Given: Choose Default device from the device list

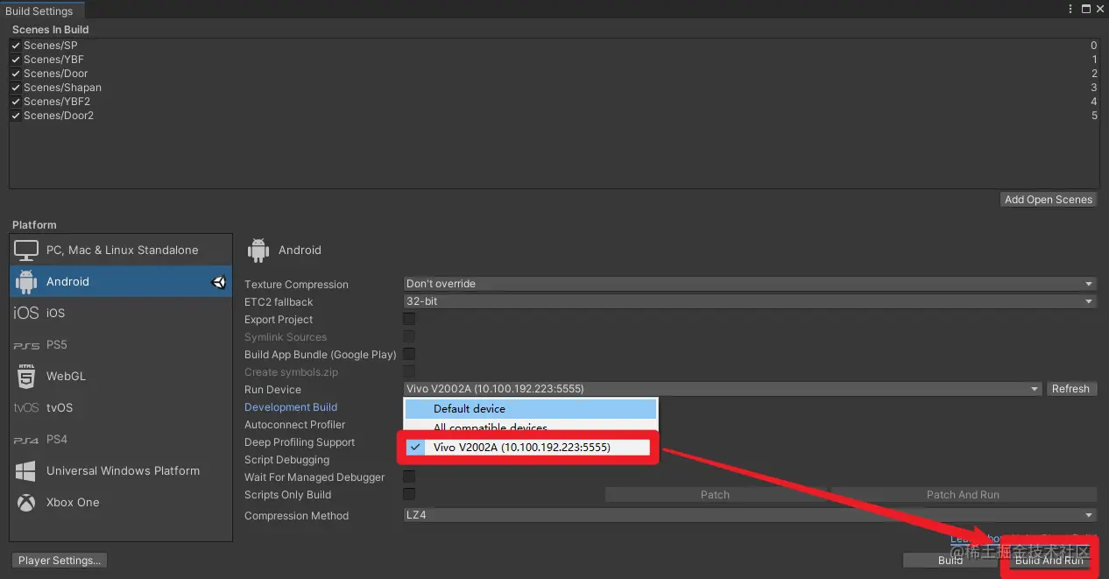Looking at the screenshot, I should pyautogui.click(x=531, y=409).
